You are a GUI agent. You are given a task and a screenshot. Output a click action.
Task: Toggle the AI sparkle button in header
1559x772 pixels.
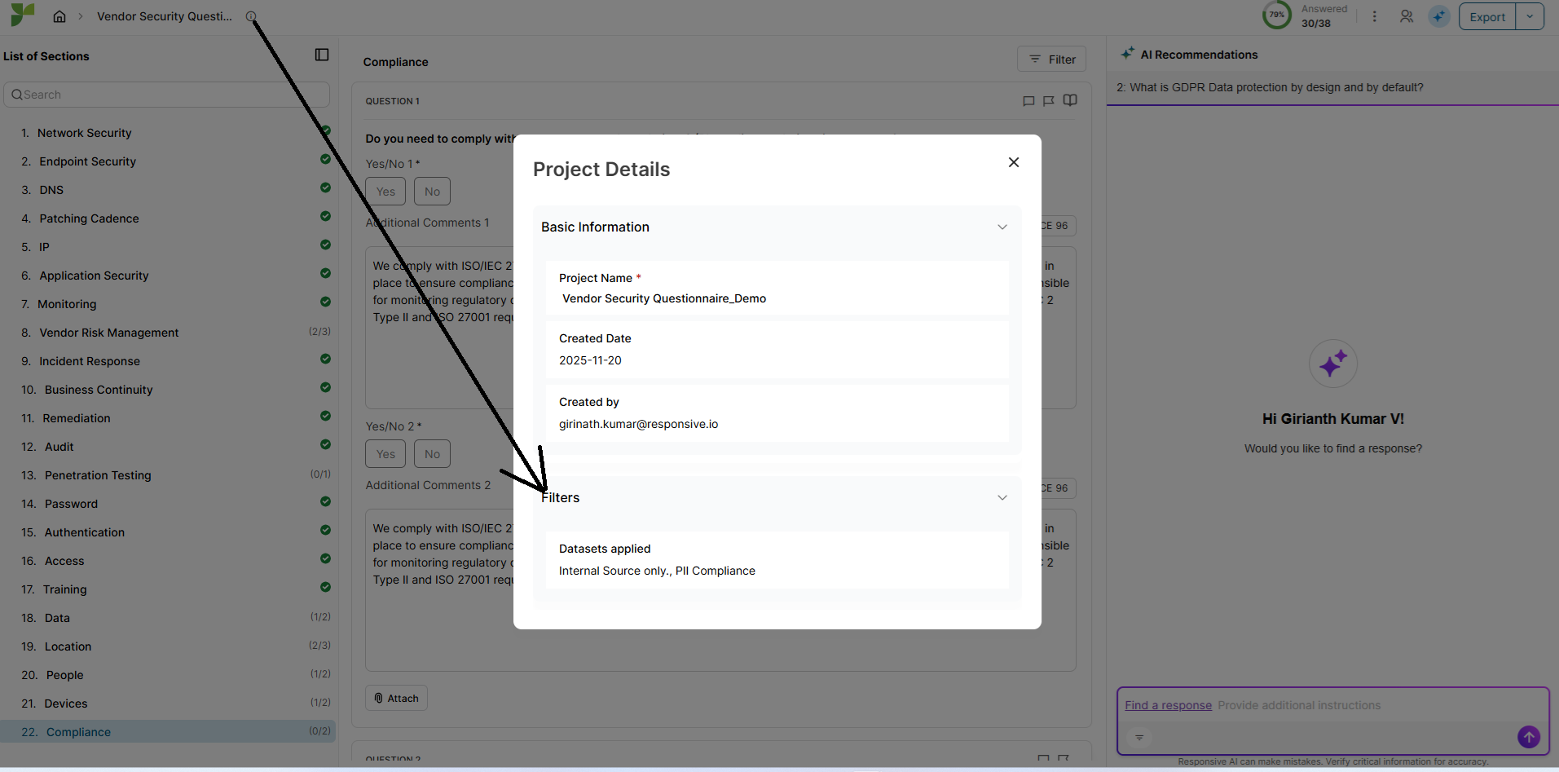1439,16
